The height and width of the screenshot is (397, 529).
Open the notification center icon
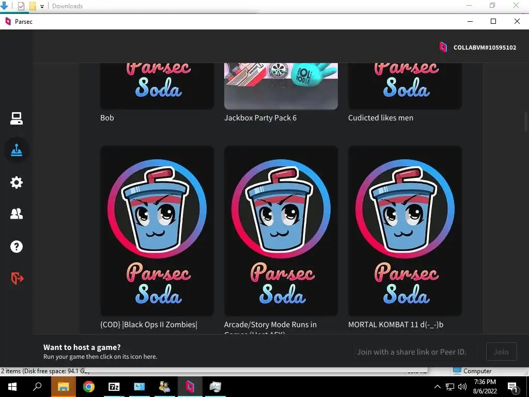[x=513, y=387]
